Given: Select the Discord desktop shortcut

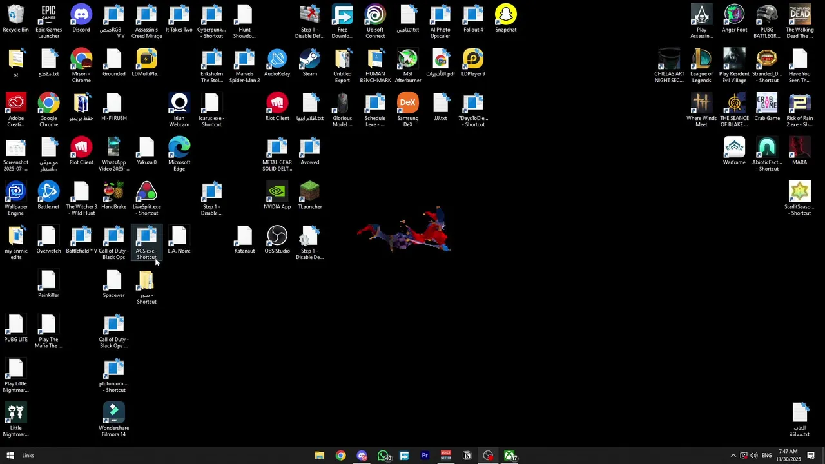Looking at the screenshot, I should (81, 19).
